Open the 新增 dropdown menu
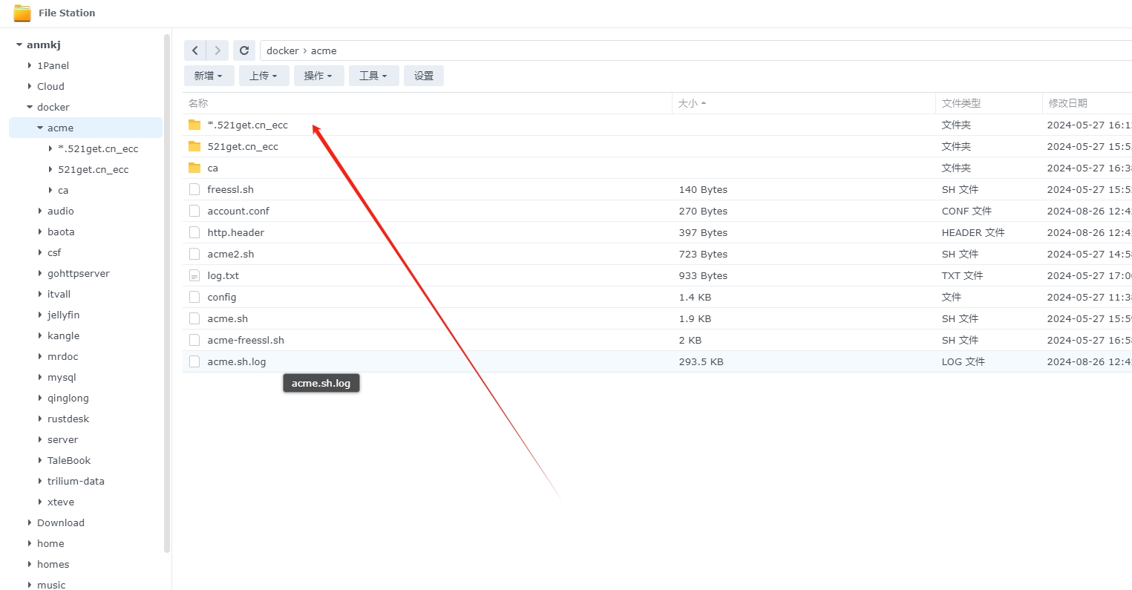 pos(209,76)
